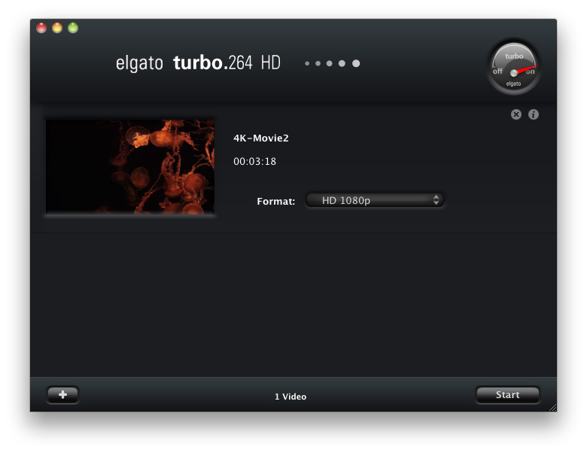The height and width of the screenshot is (453, 587).
Task: Click the 4K-Movie2 title text
Action: pos(261,138)
